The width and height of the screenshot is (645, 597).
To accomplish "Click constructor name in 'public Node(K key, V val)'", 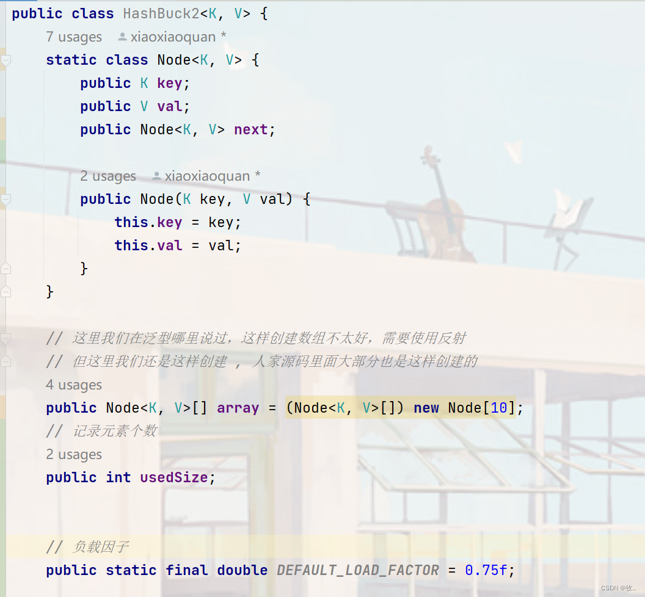I will [157, 199].
